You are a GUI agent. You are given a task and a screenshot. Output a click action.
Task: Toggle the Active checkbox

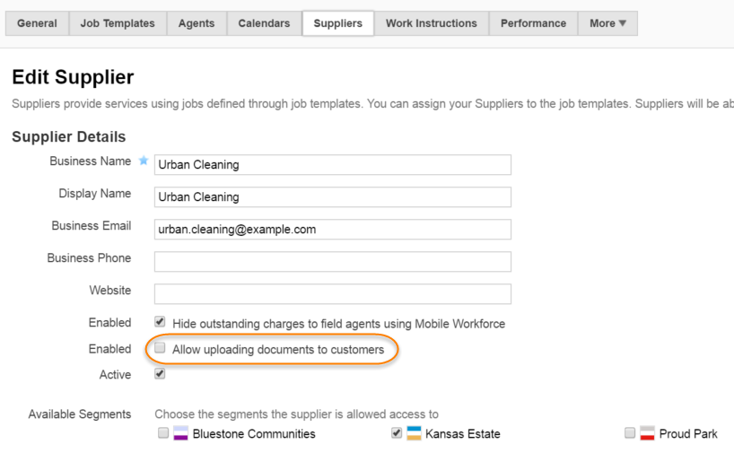coord(160,374)
